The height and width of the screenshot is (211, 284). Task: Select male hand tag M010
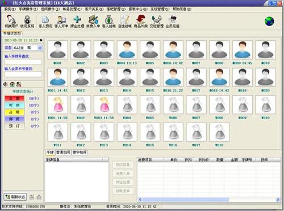[265, 50]
